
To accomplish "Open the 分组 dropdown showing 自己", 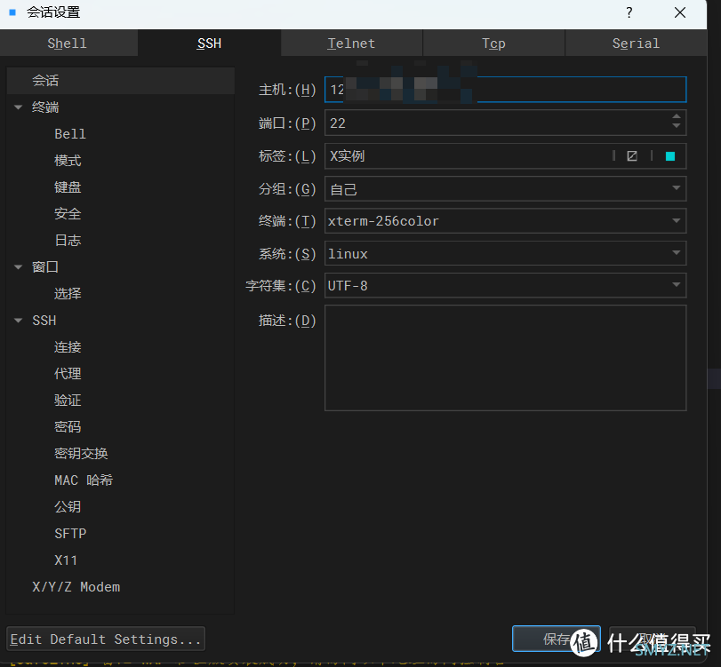I will [x=505, y=189].
